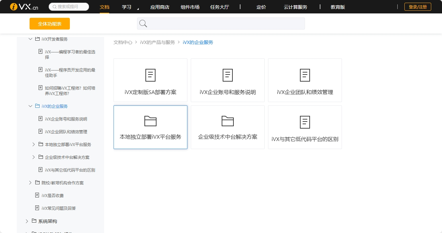Click sidebar document icon beside iVX与其它低代码平台的区别
The image size is (442, 233).
tap(41, 170)
